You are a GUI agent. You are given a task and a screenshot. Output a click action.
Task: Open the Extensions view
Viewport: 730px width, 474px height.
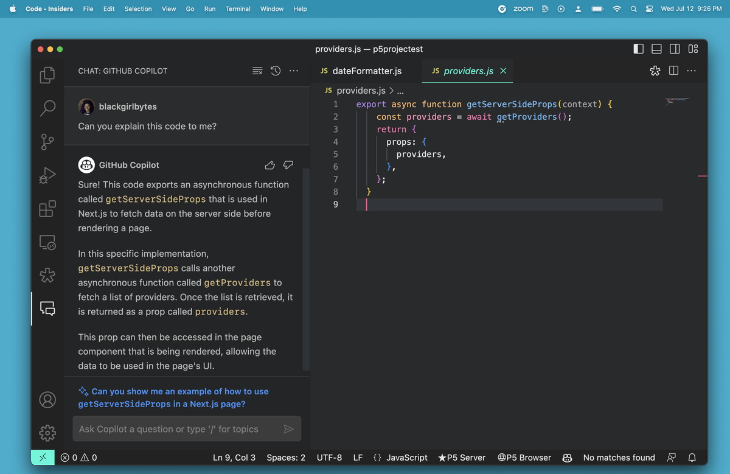47,209
